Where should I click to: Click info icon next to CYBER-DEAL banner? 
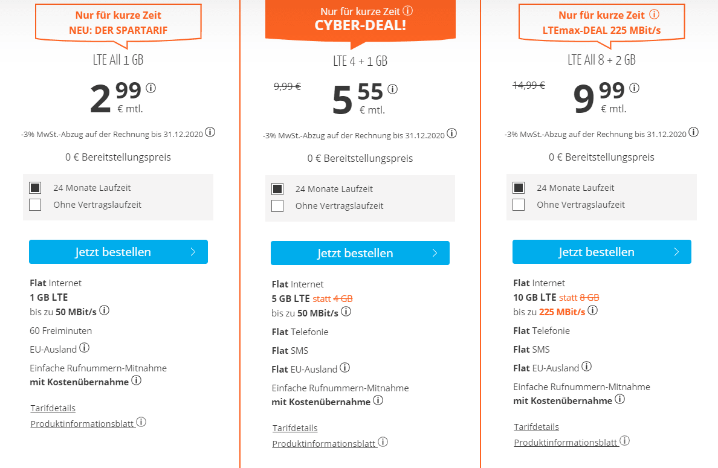(x=407, y=10)
